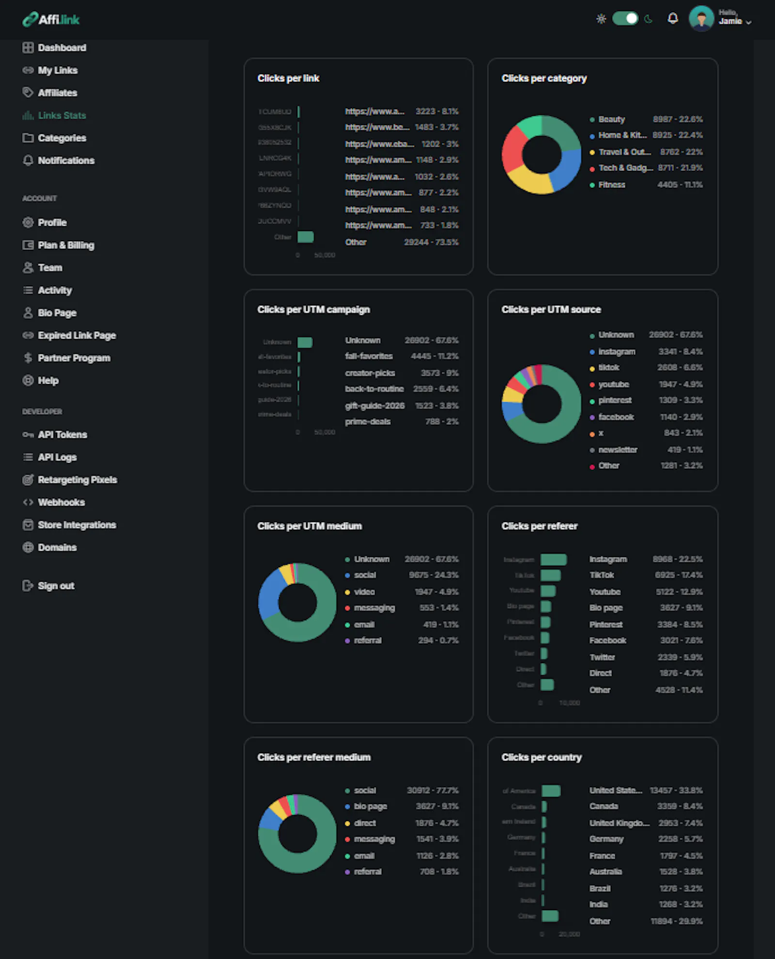Open API Logs

coord(49,457)
